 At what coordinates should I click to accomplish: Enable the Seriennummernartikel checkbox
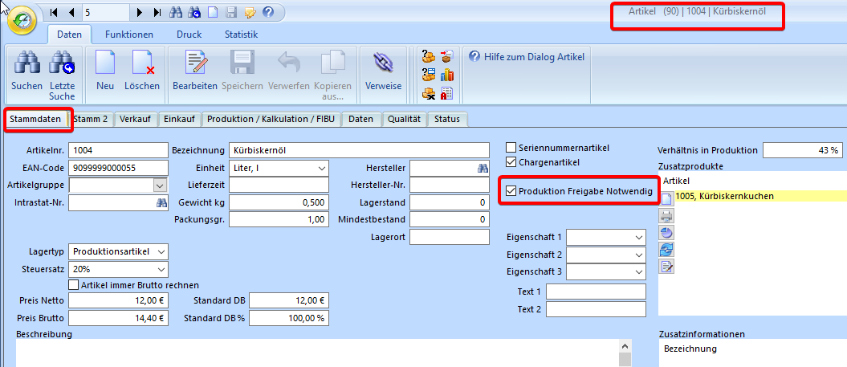[511, 148]
